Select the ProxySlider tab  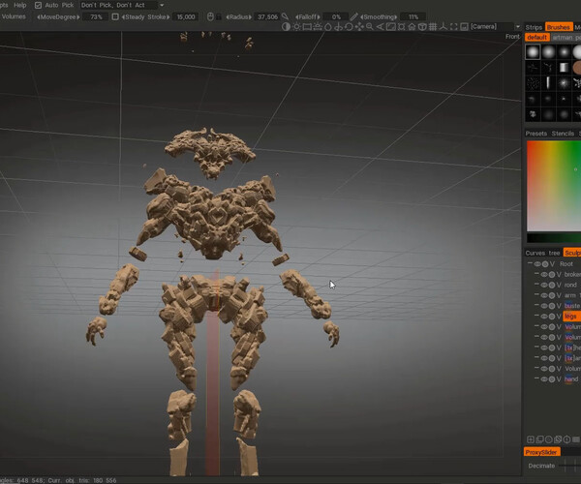click(541, 452)
